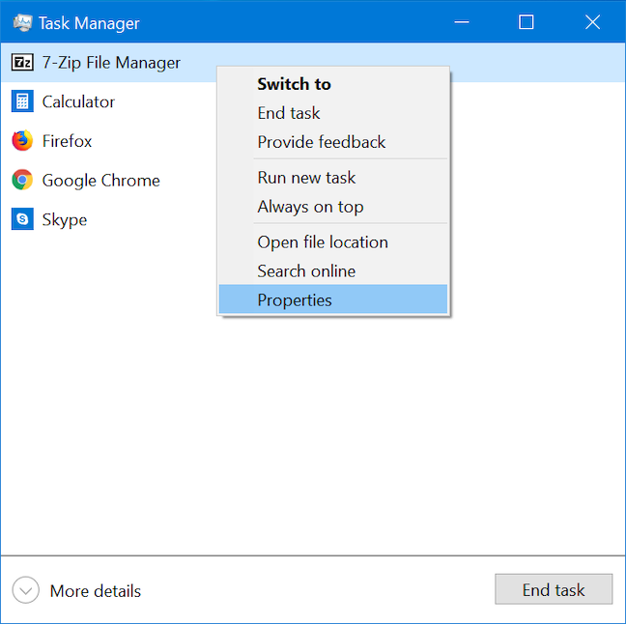Select the Firefox row text

pyautogui.click(x=67, y=141)
